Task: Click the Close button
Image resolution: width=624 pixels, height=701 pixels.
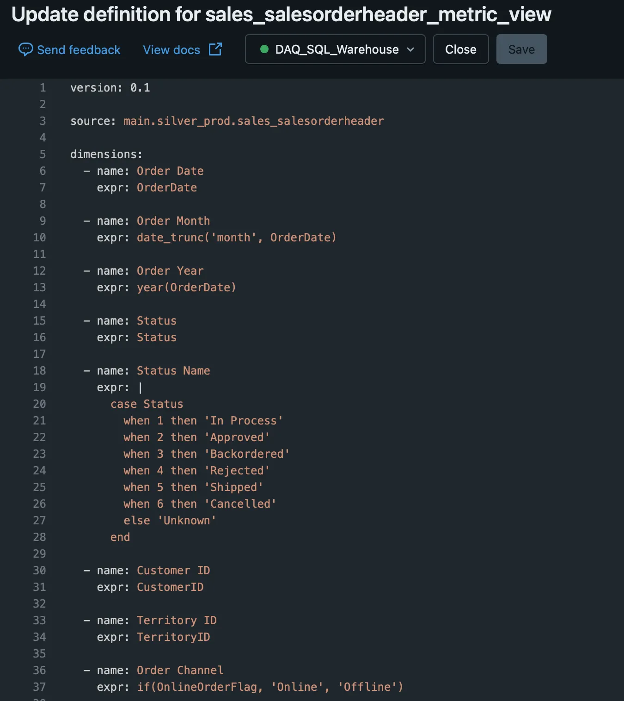Action: click(460, 49)
